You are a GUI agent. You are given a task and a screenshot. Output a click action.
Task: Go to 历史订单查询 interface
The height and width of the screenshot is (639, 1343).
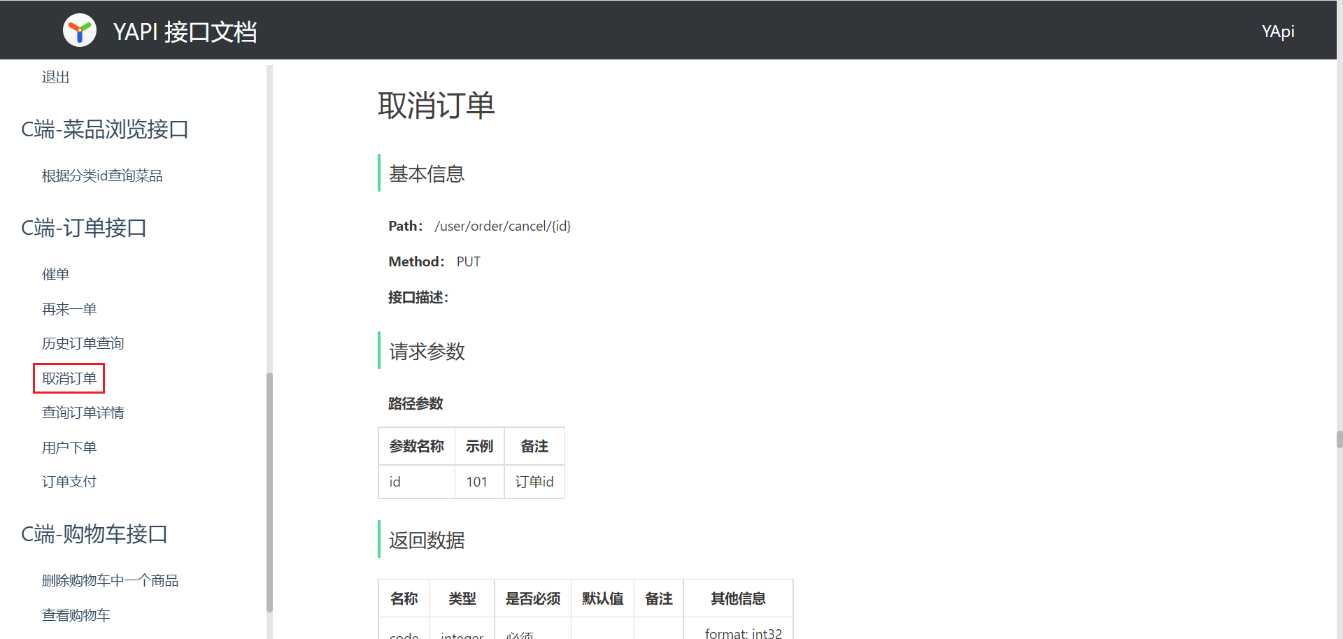tap(83, 343)
